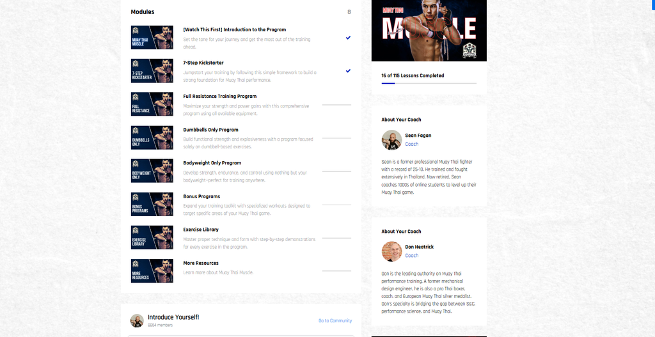Viewport: 655px width, 337px height.
Task: Click 'More Resources' module title
Action: pos(200,263)
